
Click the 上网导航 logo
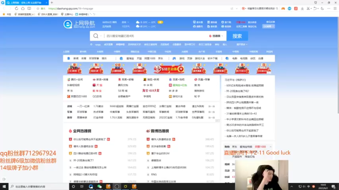[79, 24]
